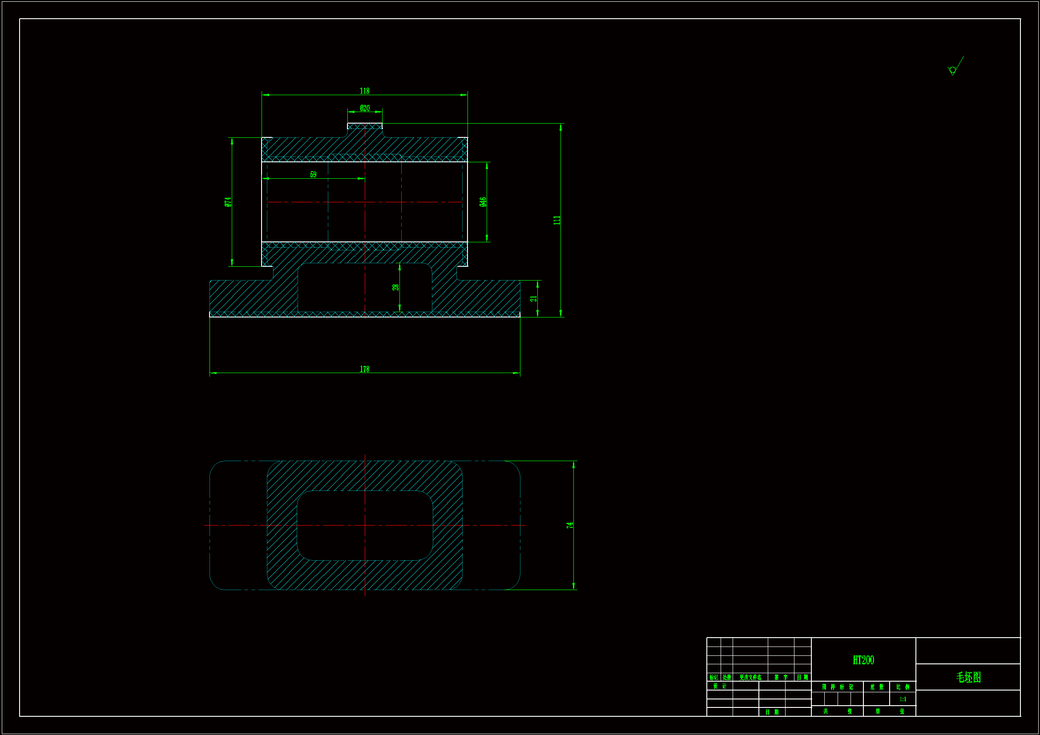Click the 比例 label in title block

[x=903, y=687]
